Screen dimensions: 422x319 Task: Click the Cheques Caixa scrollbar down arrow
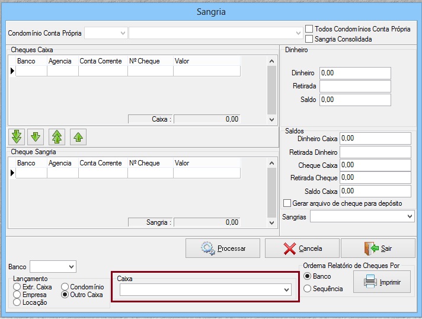(x=272, y=120)
